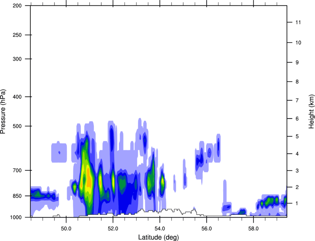Click the 7 km height label

[x=297, y=100]
